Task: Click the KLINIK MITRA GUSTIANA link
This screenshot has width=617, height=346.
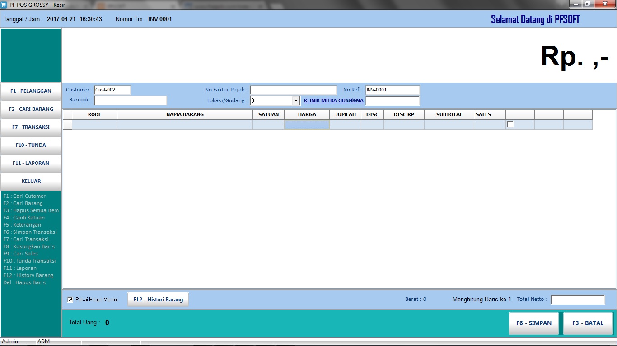Action: 333,101
